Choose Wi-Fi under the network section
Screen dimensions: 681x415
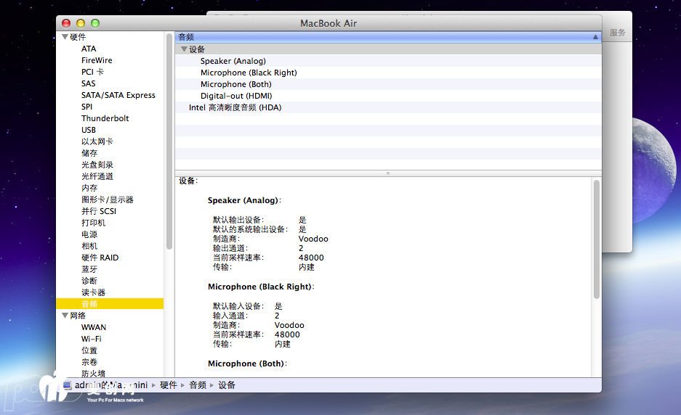pyautogui.click(x=91, y=339)
